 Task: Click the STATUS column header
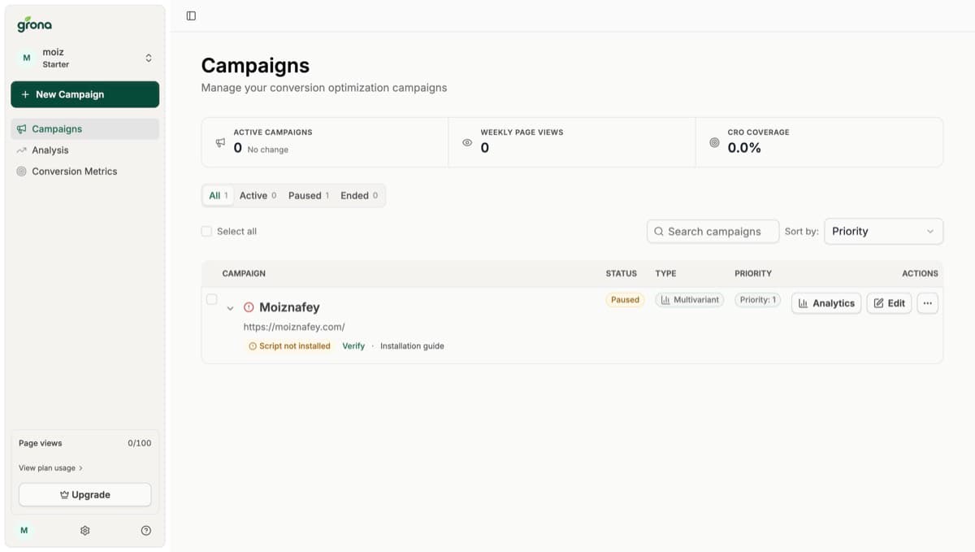[622, 274]
